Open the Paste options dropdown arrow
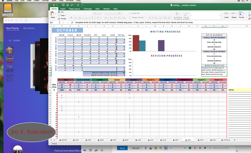Image resolution: width=251 pixels, height=153 pixels. 55,14
